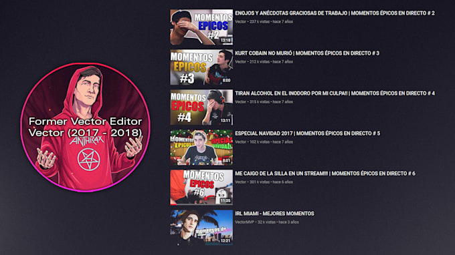Screen dimensions: 455x255
Task: Click 'Vector • 212 k vistas' info line
Action: point(264,61)
